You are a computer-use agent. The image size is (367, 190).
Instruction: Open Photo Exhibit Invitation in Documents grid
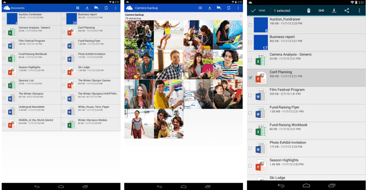tap(91, 58)
